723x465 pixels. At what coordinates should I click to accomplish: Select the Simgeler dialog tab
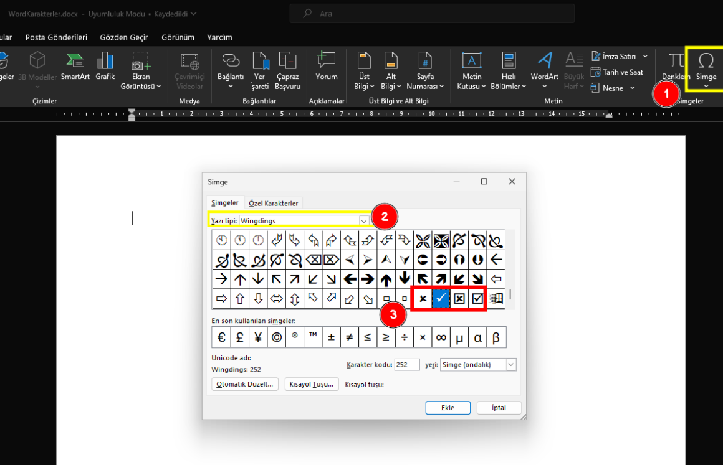[225, 202]
